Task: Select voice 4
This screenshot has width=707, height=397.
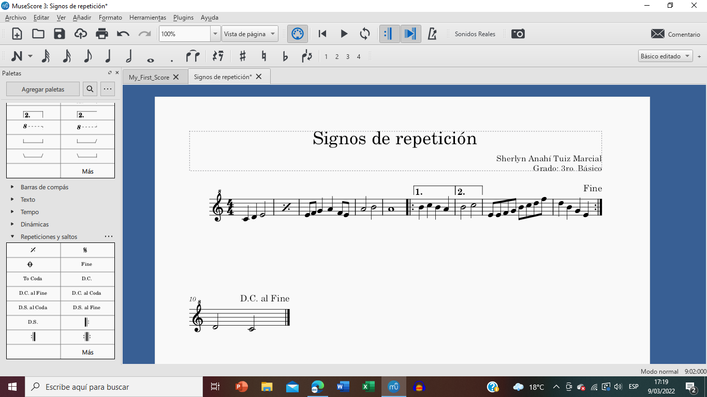Action: pos(359,57)
